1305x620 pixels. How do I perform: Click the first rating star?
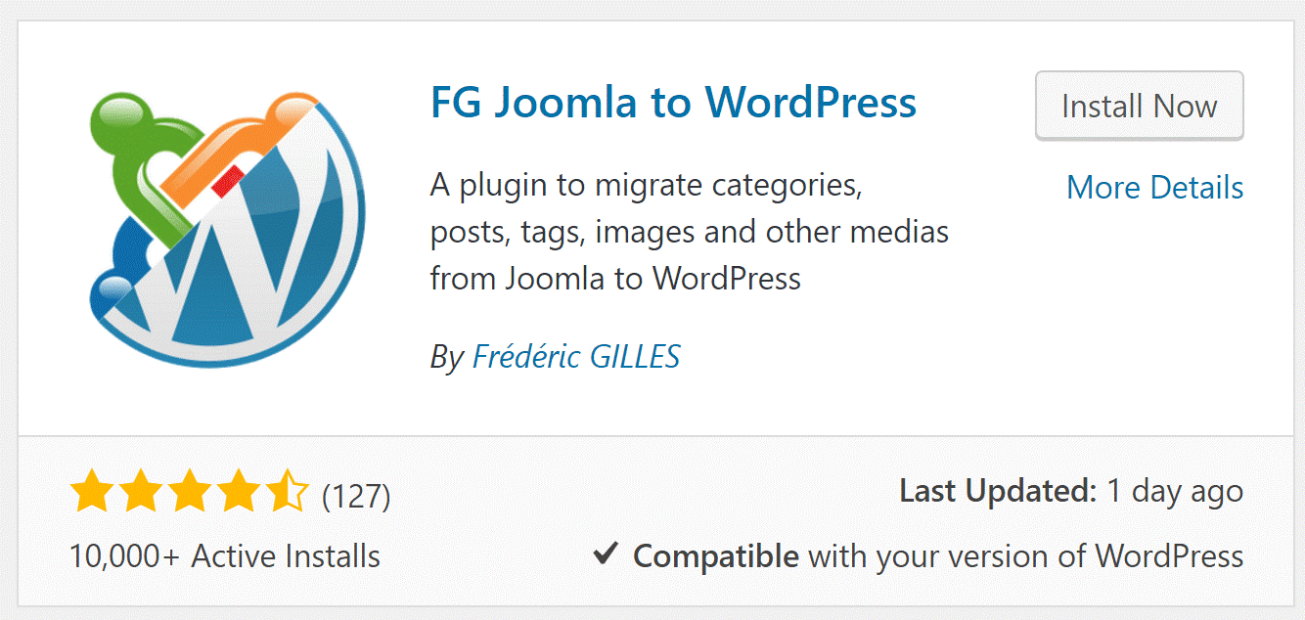[90, 492]
